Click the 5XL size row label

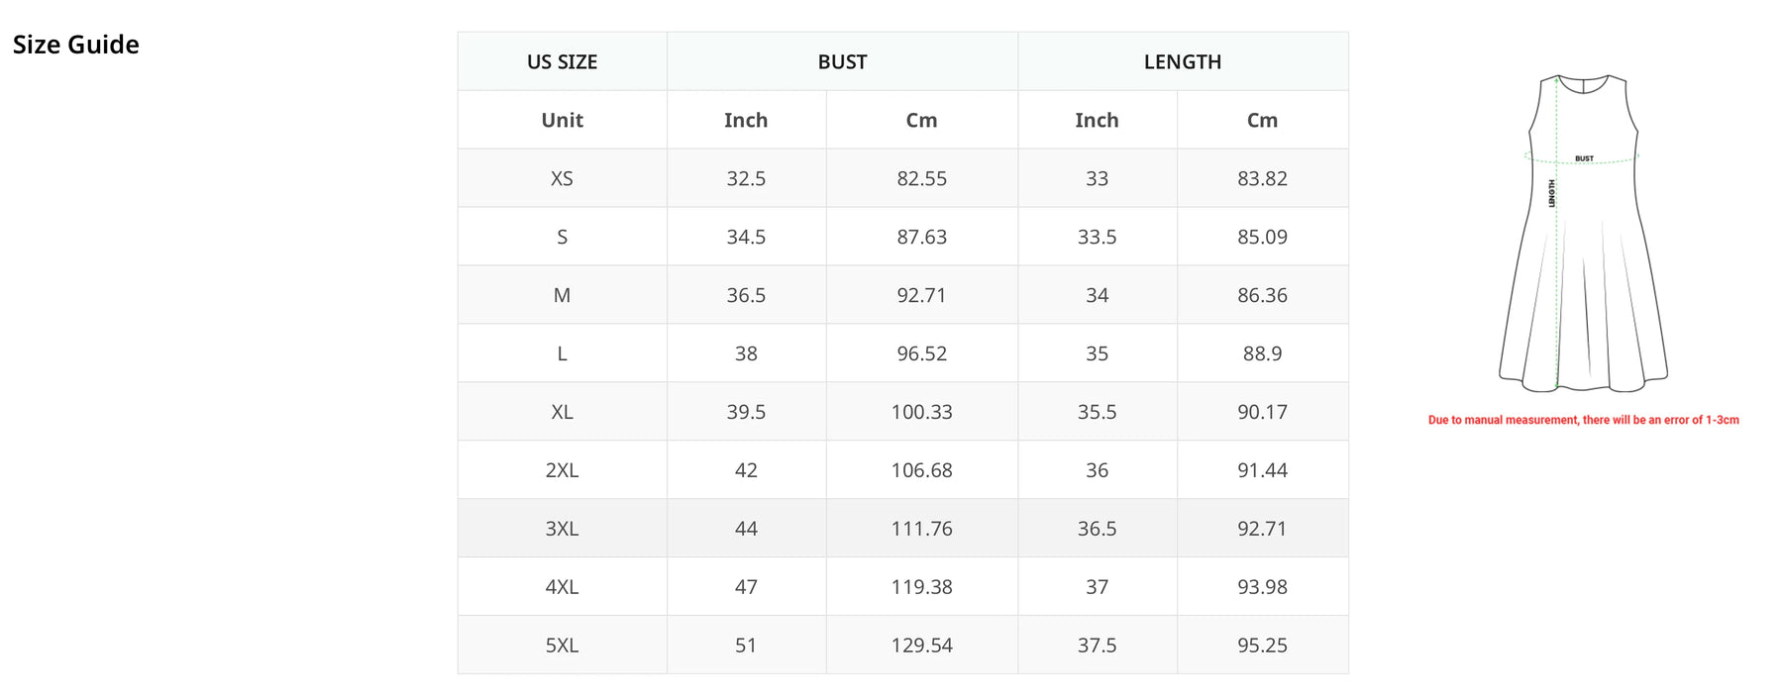[x=562, y=646]
